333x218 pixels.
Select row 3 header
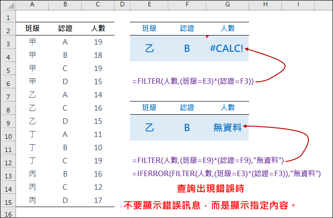(x=8, y=42)
